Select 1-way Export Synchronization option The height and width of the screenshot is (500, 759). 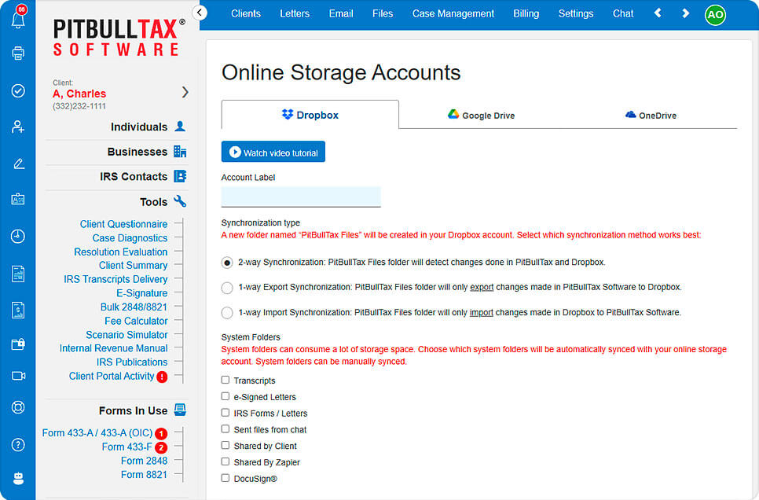226,288
